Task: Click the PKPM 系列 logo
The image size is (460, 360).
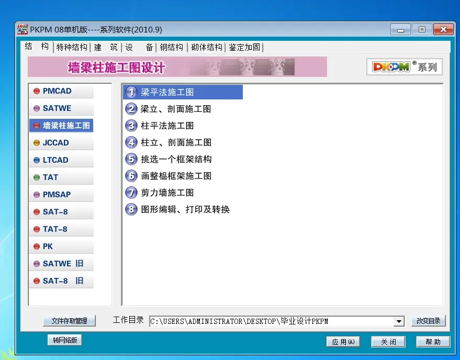Action: (404, 67)
